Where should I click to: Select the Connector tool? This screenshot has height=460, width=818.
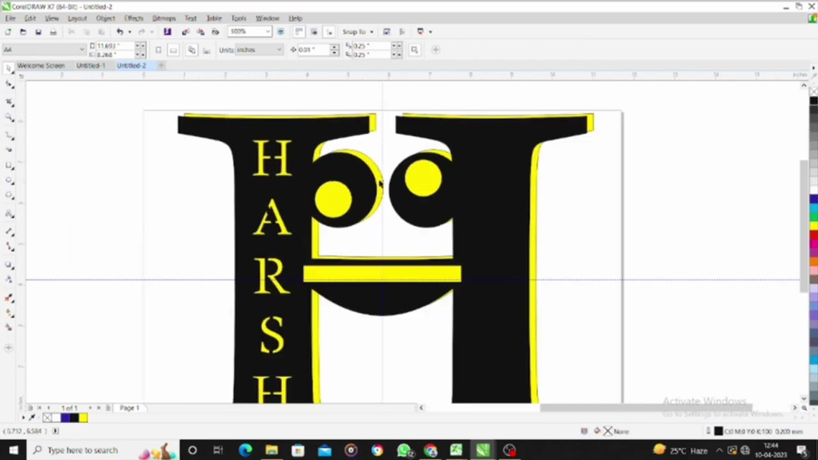(9, 247)
